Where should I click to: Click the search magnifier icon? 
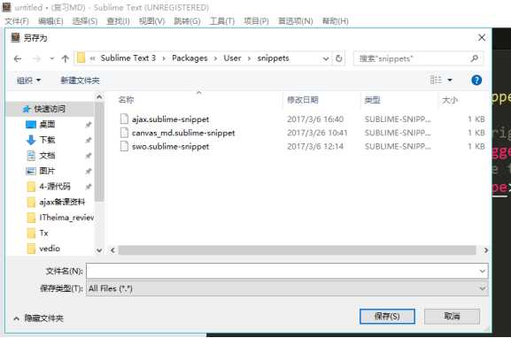[x=475, y=58]
